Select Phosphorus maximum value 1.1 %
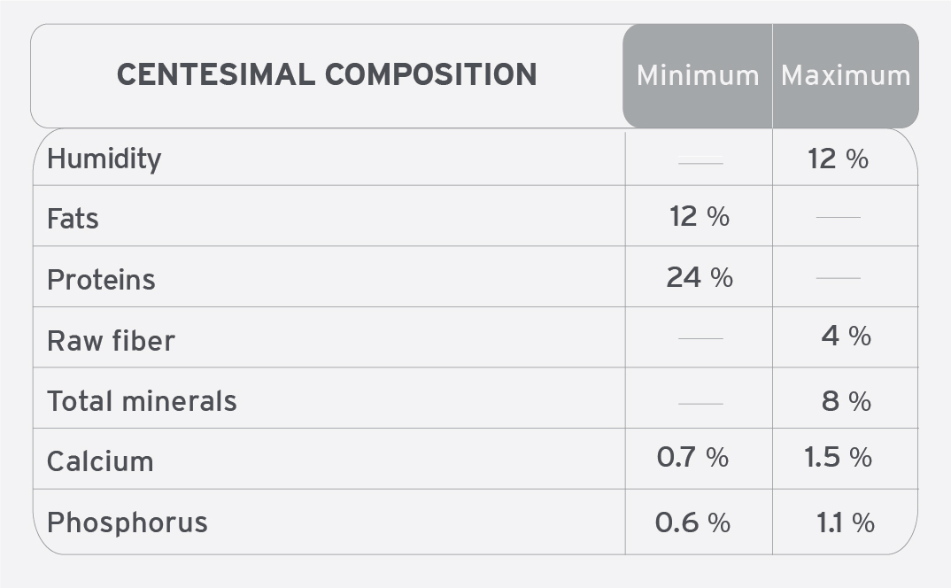 point(846,522)
